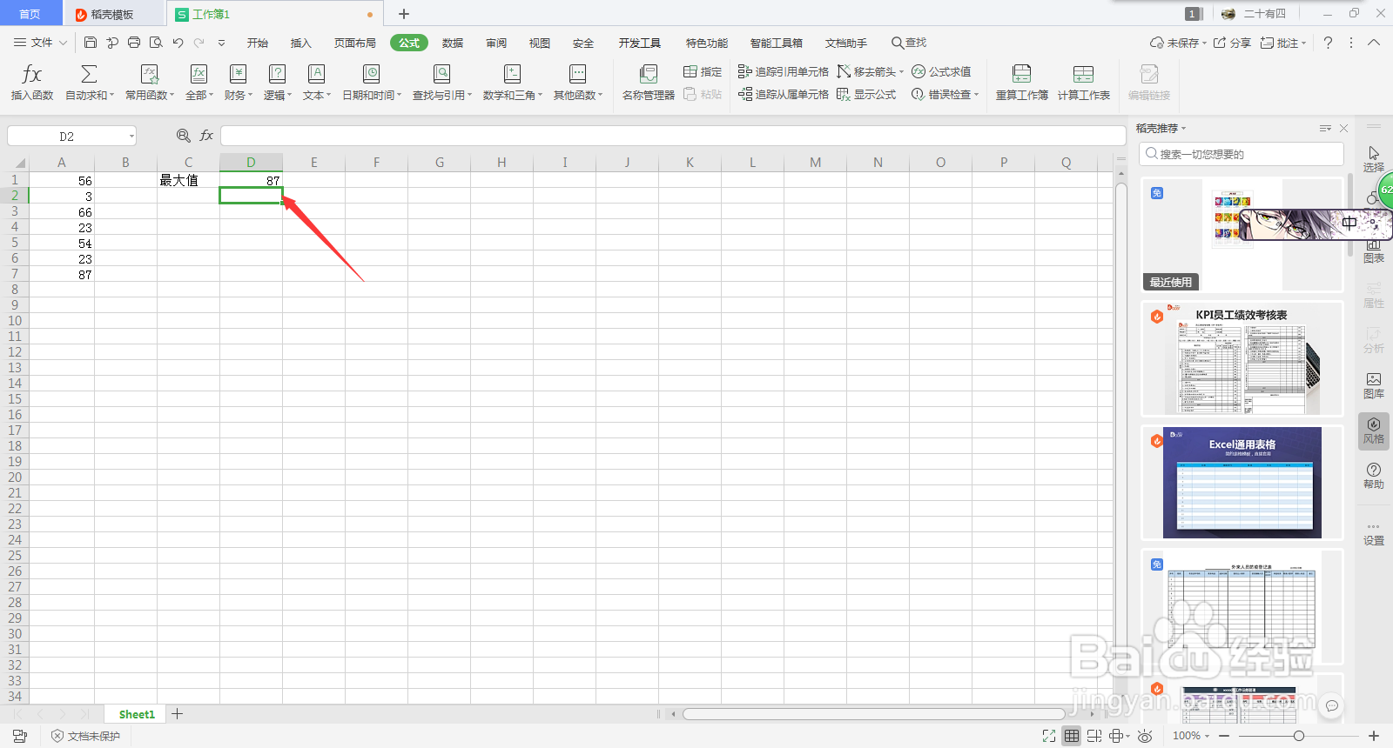Click the Define Name (指定) button
This screenshot has height=748, width=1393.
click(x=703, y=71)
